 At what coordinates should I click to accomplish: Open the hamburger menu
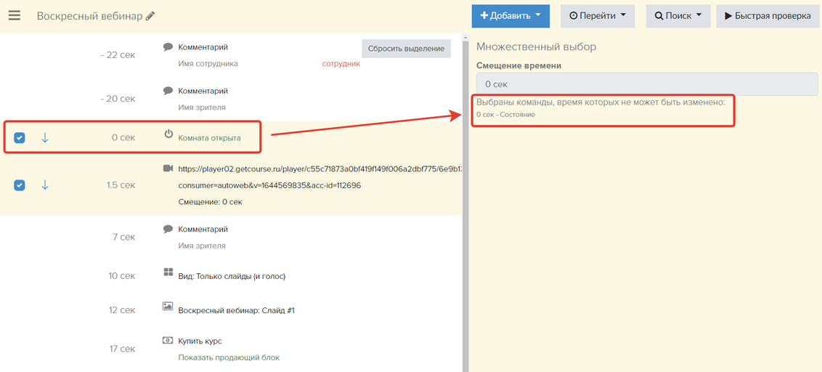click(15, 16)
